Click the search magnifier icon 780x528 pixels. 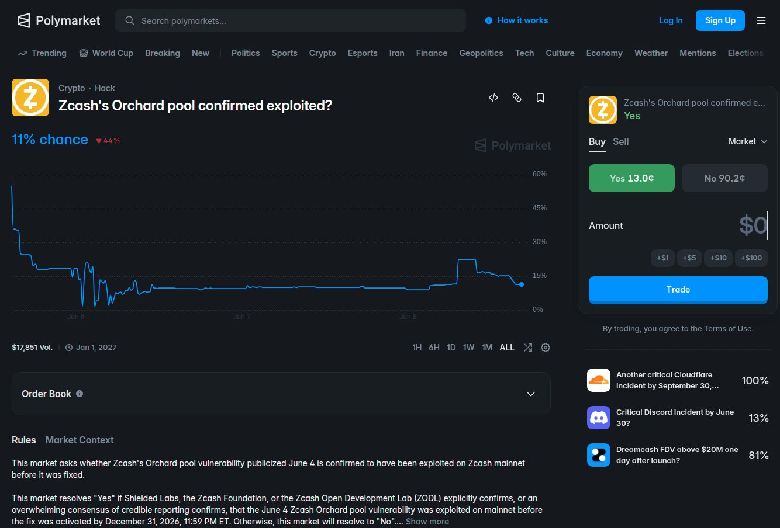[x=130, y=20]
